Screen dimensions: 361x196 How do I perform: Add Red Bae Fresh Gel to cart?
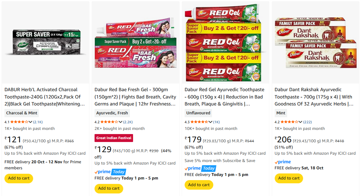coord(109,188)
